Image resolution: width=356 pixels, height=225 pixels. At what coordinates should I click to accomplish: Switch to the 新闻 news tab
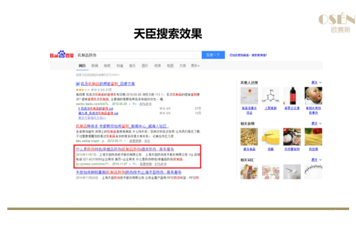click(95, 66)
